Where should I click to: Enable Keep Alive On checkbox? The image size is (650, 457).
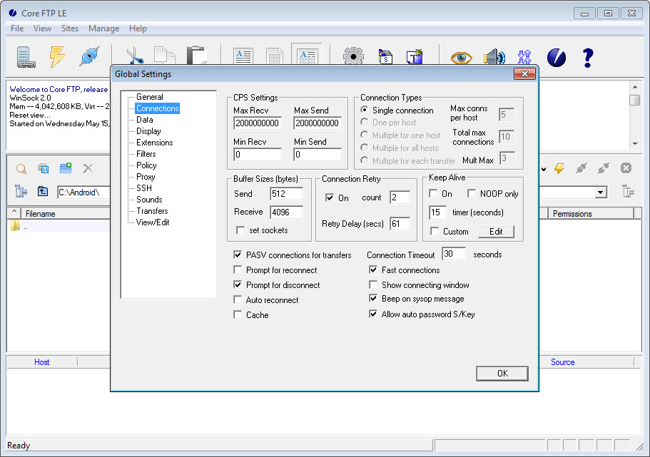(x=433, y=193)
